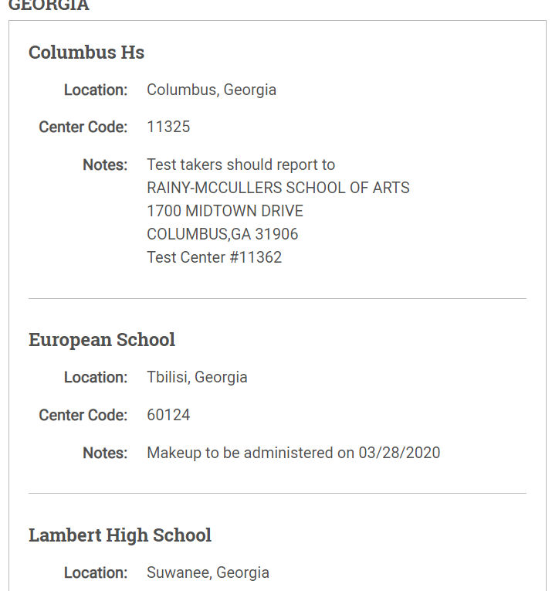
Task: Click Test takers should report to text
Action: pos(241,165)
